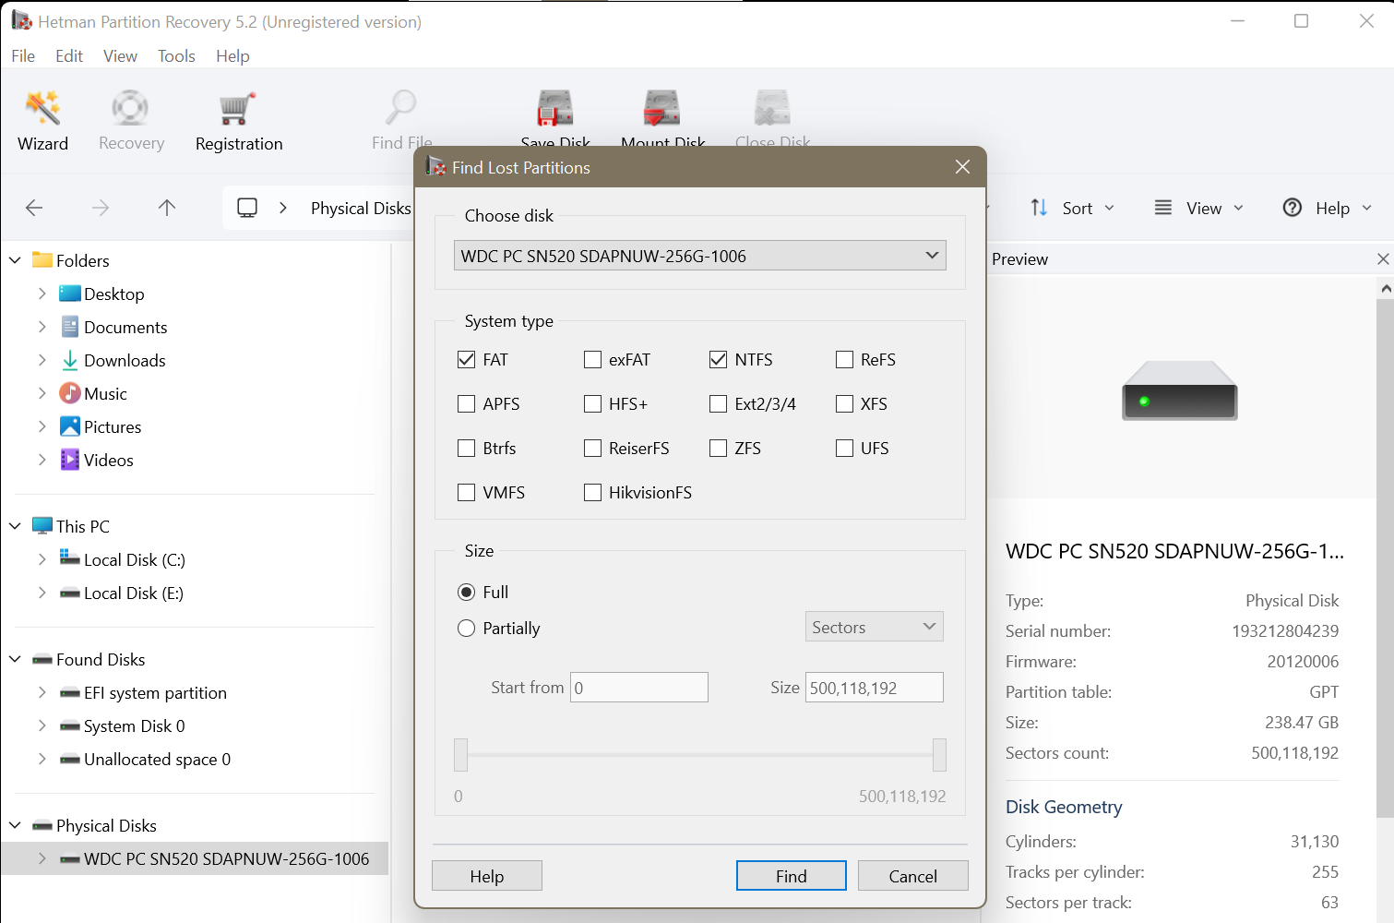1394x923 pixels.
Task: Collapse the This PC tree section
Action: point(15,526)
